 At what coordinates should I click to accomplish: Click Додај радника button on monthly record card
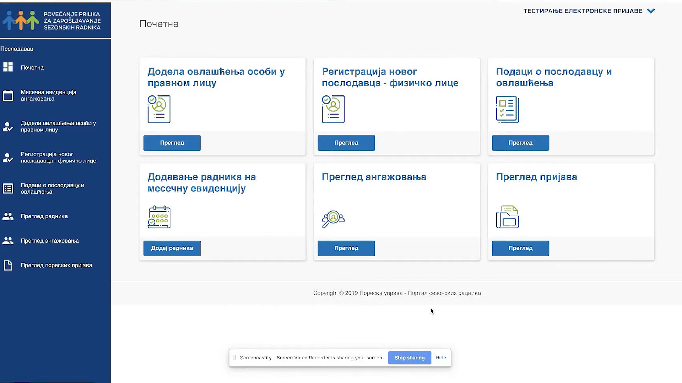point(172,248)
